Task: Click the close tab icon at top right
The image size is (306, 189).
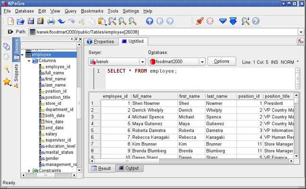Action: click(300, 42)
